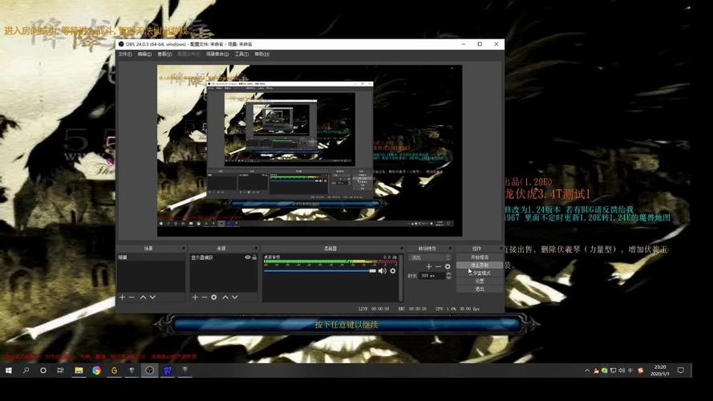713x401 pixels.
Task: Mute the desktop audio speaker icon
Action: [x=383, y=270]
